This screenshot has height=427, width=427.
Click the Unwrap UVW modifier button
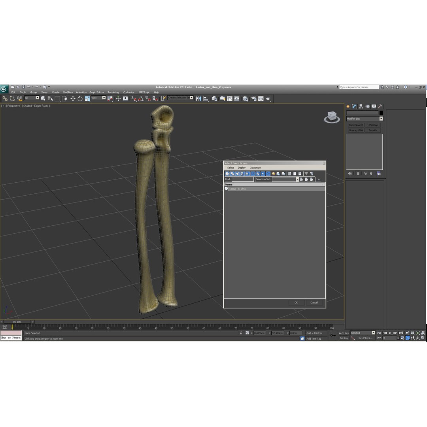356,130
